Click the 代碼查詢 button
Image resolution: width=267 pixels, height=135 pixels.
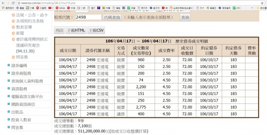pos(112,17)
